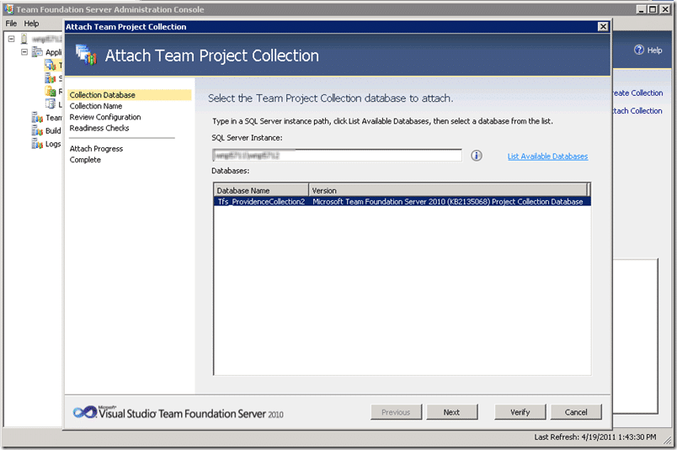Select the Team Project Collections tree icon
This screenshot has height=450, width=677.
click(x=51, y=65)
